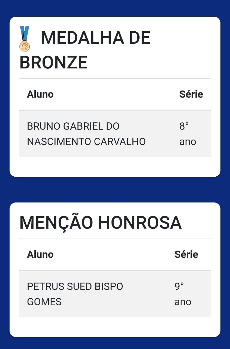
Task: Click blue background between the two cards
Action: tap(115, 190)
